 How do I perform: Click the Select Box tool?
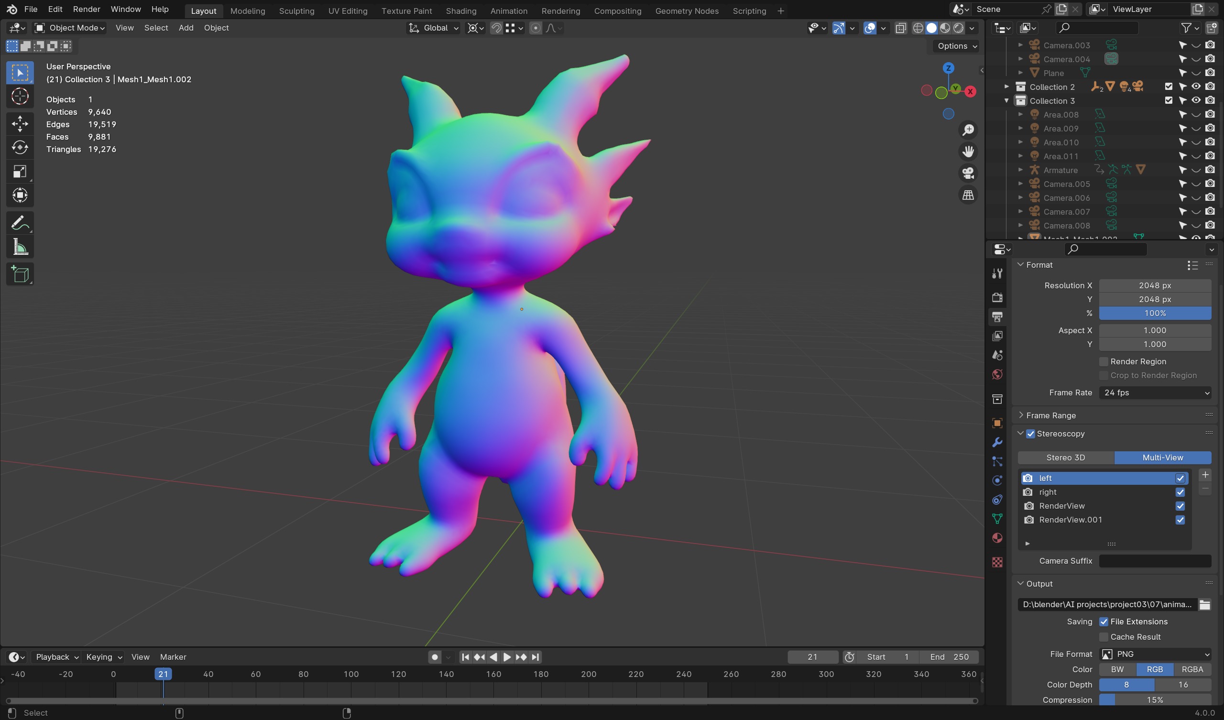coord(20,72)
